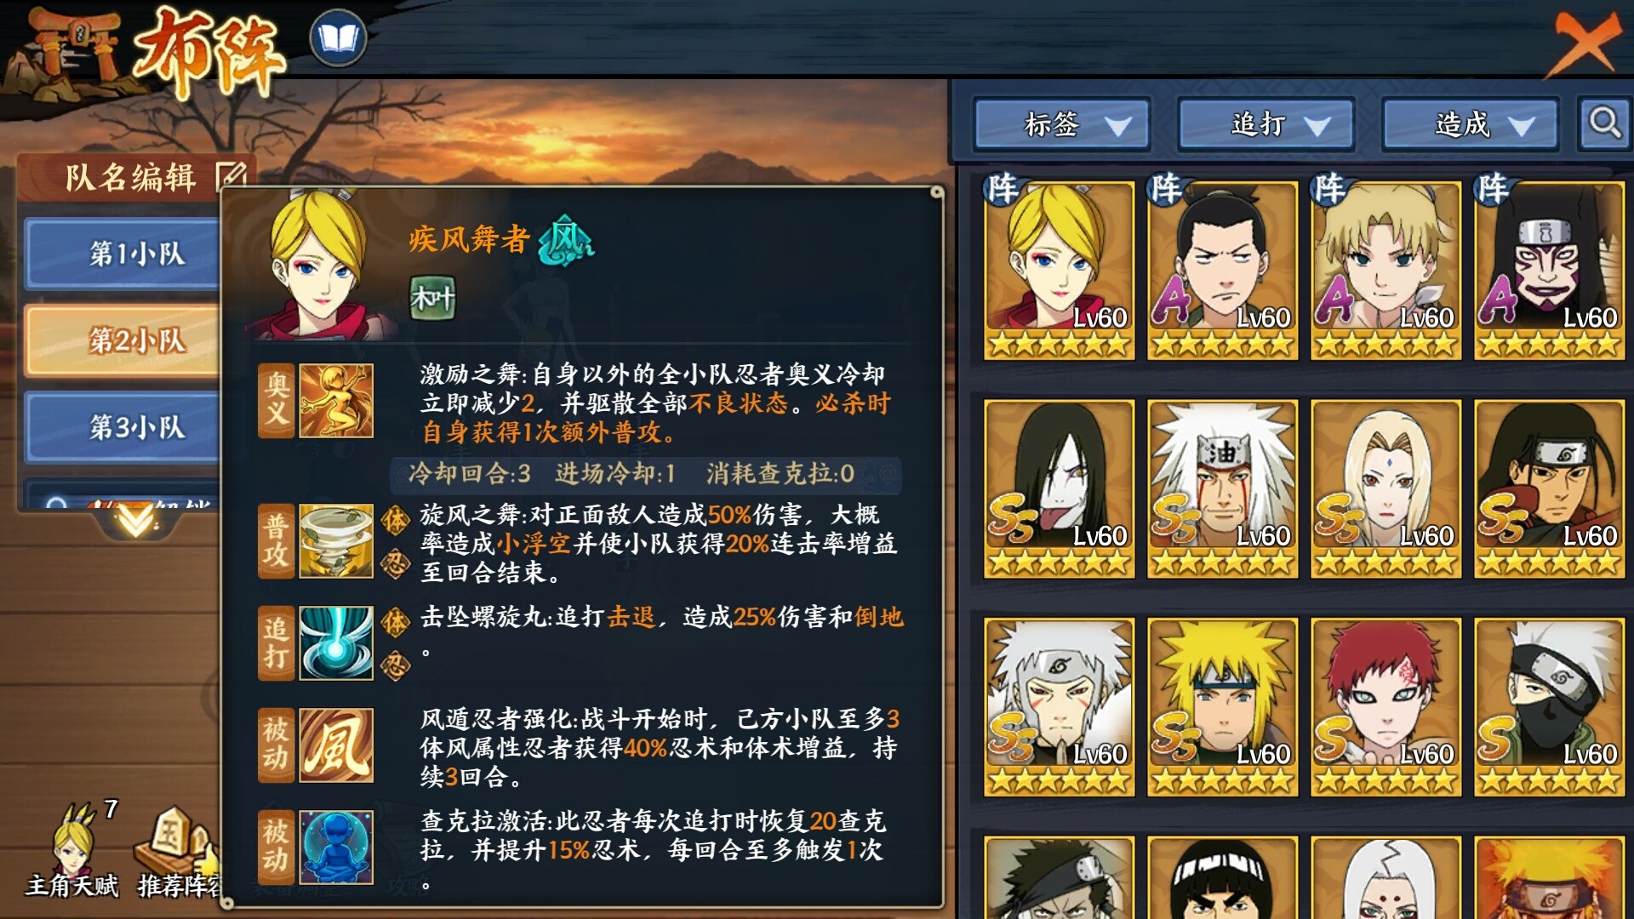Viewport: 1634px width, 919px height.
Task: Expand the team list down chevron
Action: (136, 520)
